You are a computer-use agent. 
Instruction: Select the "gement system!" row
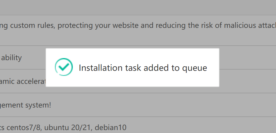click(x=26, y=105)
